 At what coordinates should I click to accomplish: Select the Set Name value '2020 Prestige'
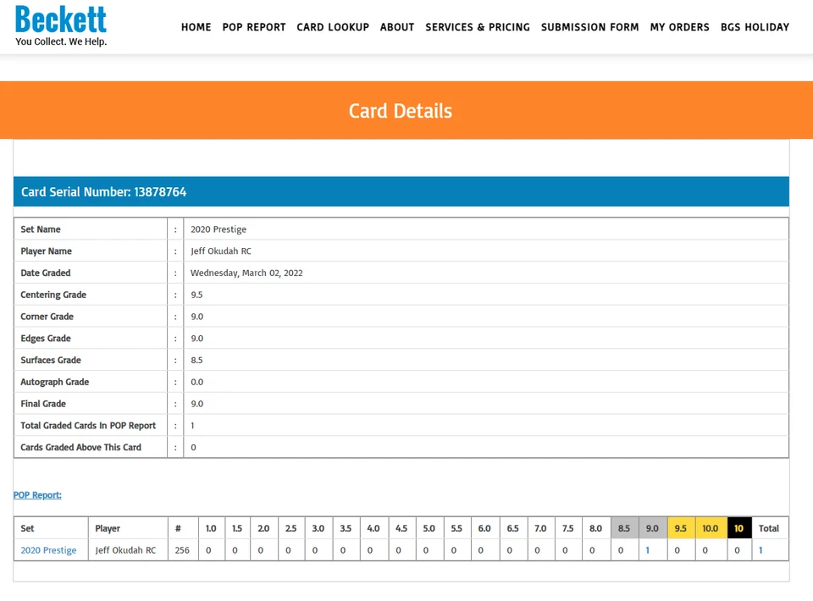(218, 229)
